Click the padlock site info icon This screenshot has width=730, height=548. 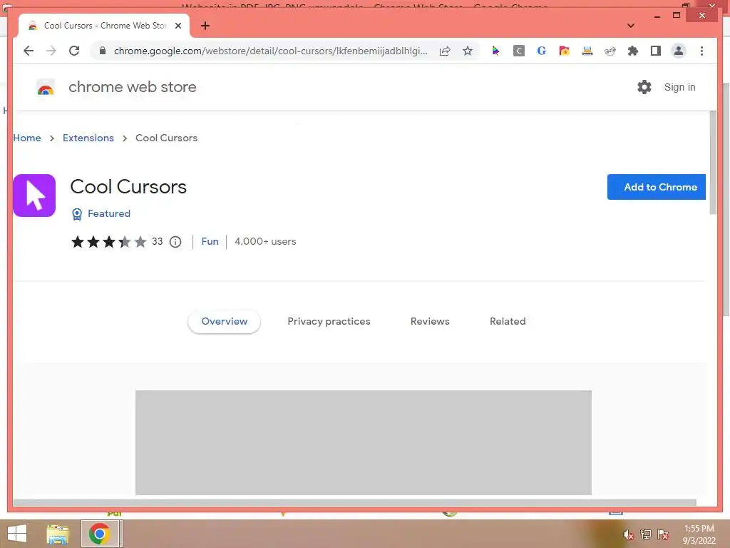click(103, 51)
